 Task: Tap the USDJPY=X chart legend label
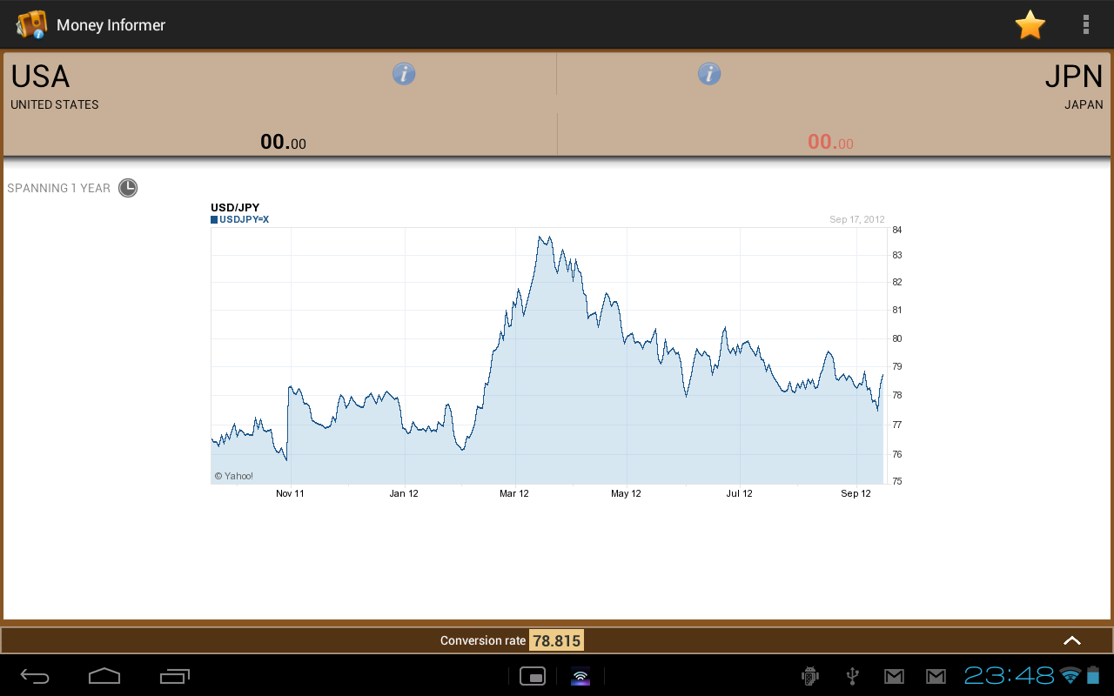240,219
